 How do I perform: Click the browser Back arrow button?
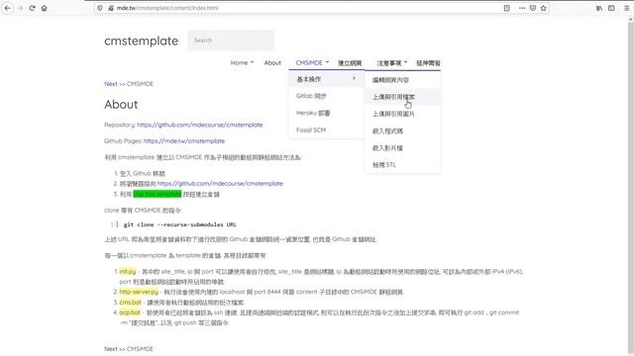pos(8,8)
